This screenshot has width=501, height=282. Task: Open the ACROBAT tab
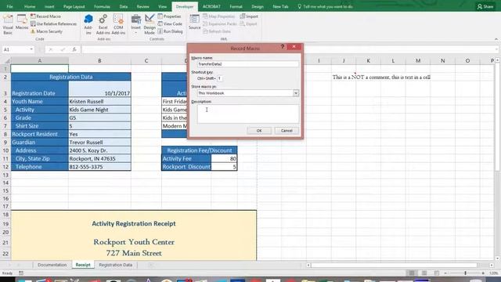point(211,6)
